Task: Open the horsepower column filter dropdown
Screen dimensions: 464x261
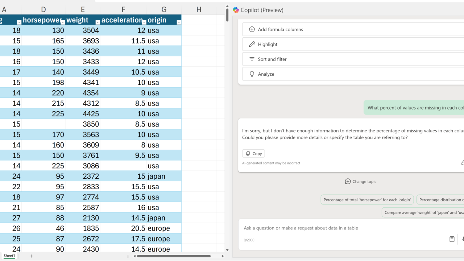Action: pyautogui.click(x=63, y=22)
